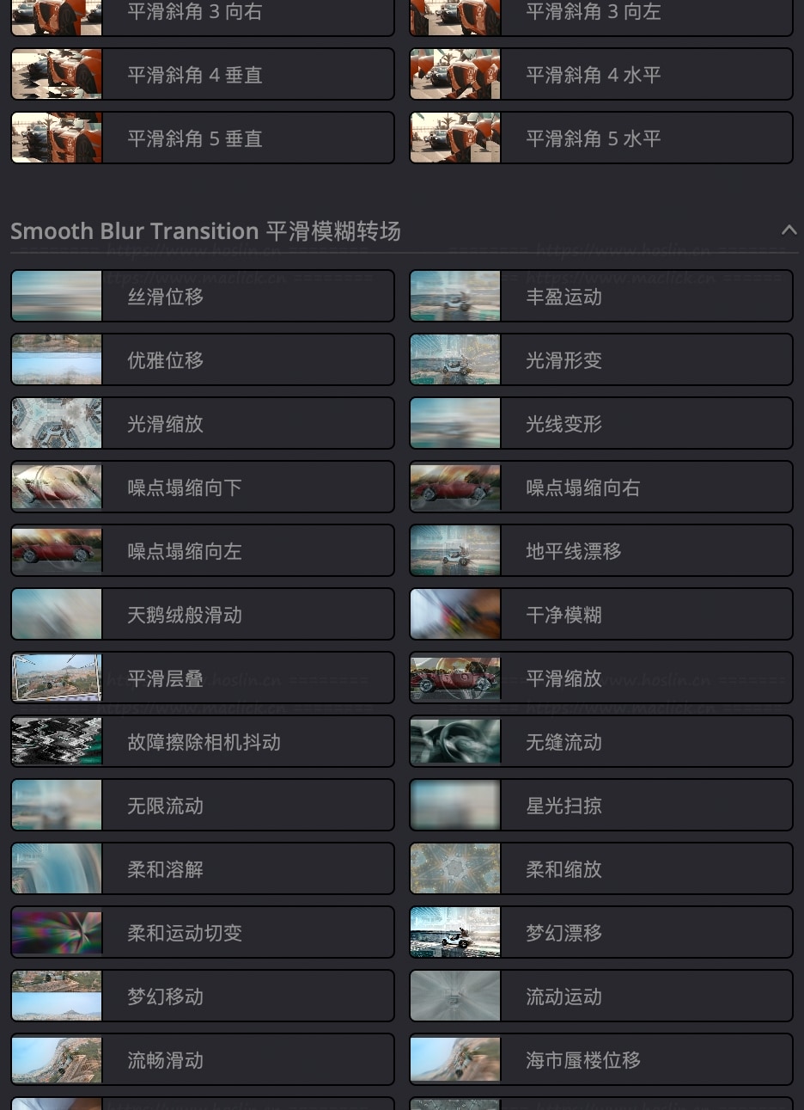Screen dimensions: 804x1110
Task: Choose the 优雅位移 preset
Action: click(203, 360)
